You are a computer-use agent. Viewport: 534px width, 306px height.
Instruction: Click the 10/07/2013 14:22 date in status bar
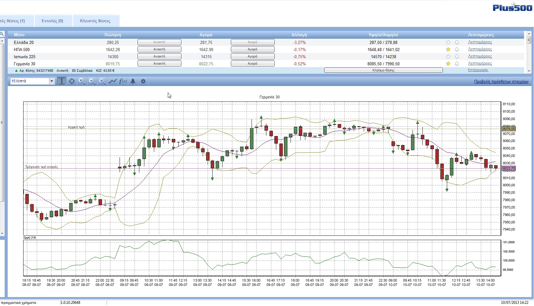[515, 303]
